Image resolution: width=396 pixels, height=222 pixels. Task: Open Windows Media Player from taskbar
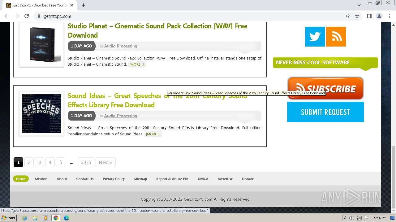pyautogui.click(x=45, y=218)
